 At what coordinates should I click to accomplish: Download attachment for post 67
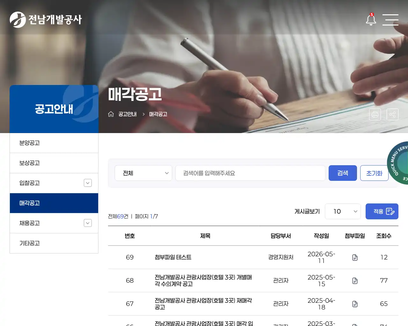point(355,304)
